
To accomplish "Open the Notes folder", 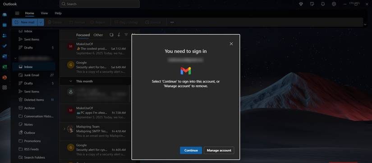I will (x=34, y=124).
